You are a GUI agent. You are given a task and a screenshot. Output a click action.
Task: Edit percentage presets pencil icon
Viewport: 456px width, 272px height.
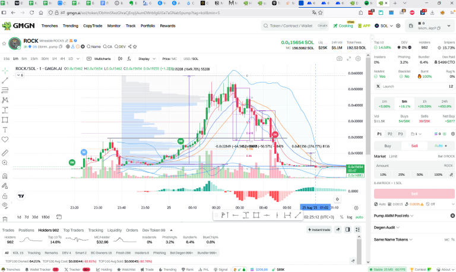(x=451, y=175)
